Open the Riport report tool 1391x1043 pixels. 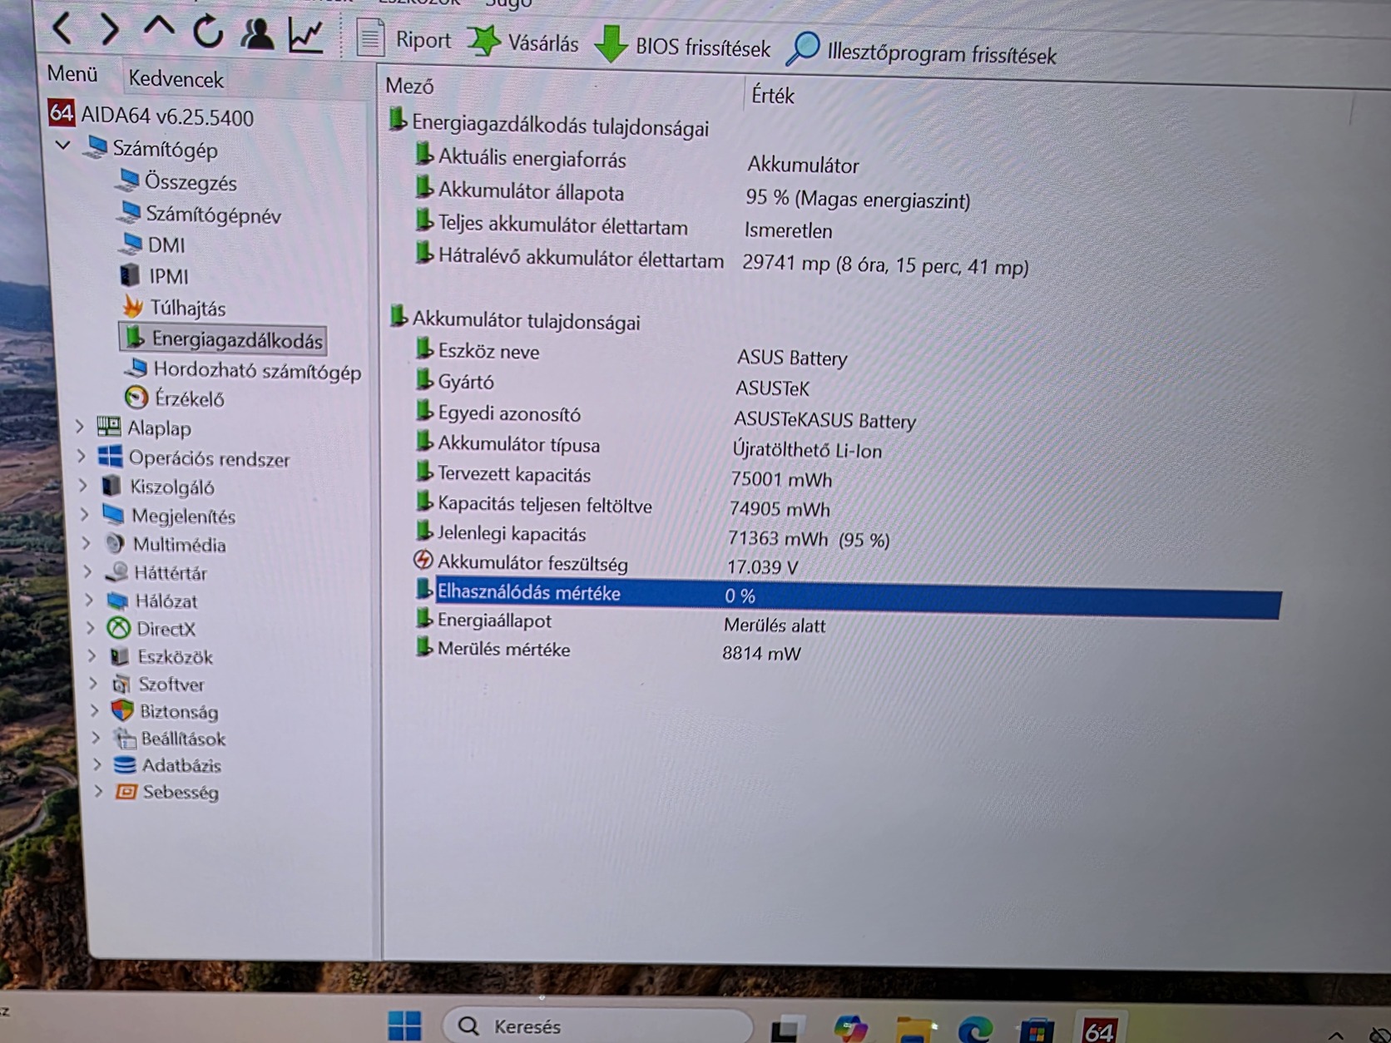point(404,38)
